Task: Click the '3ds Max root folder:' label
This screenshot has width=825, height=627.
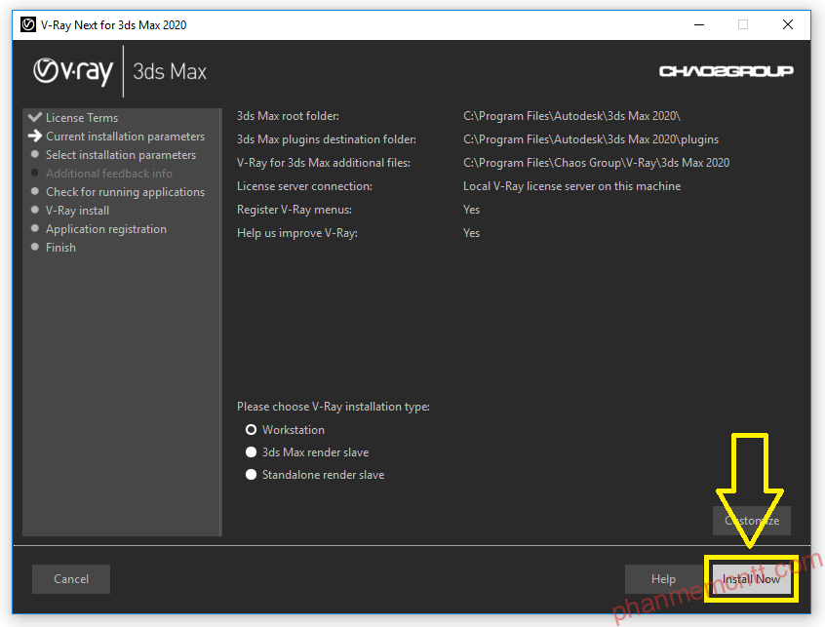Action: click(288, 116)
